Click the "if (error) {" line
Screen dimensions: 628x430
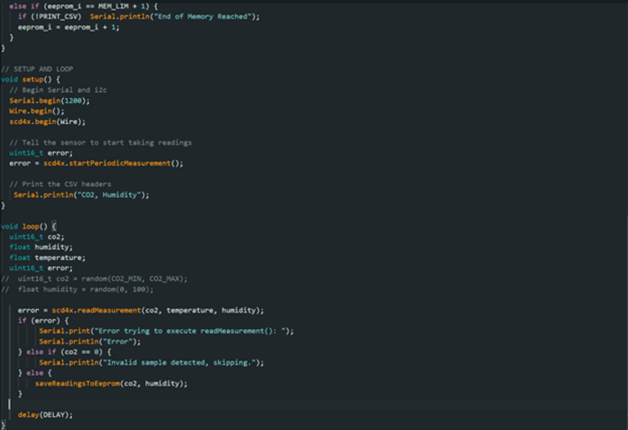44,321
